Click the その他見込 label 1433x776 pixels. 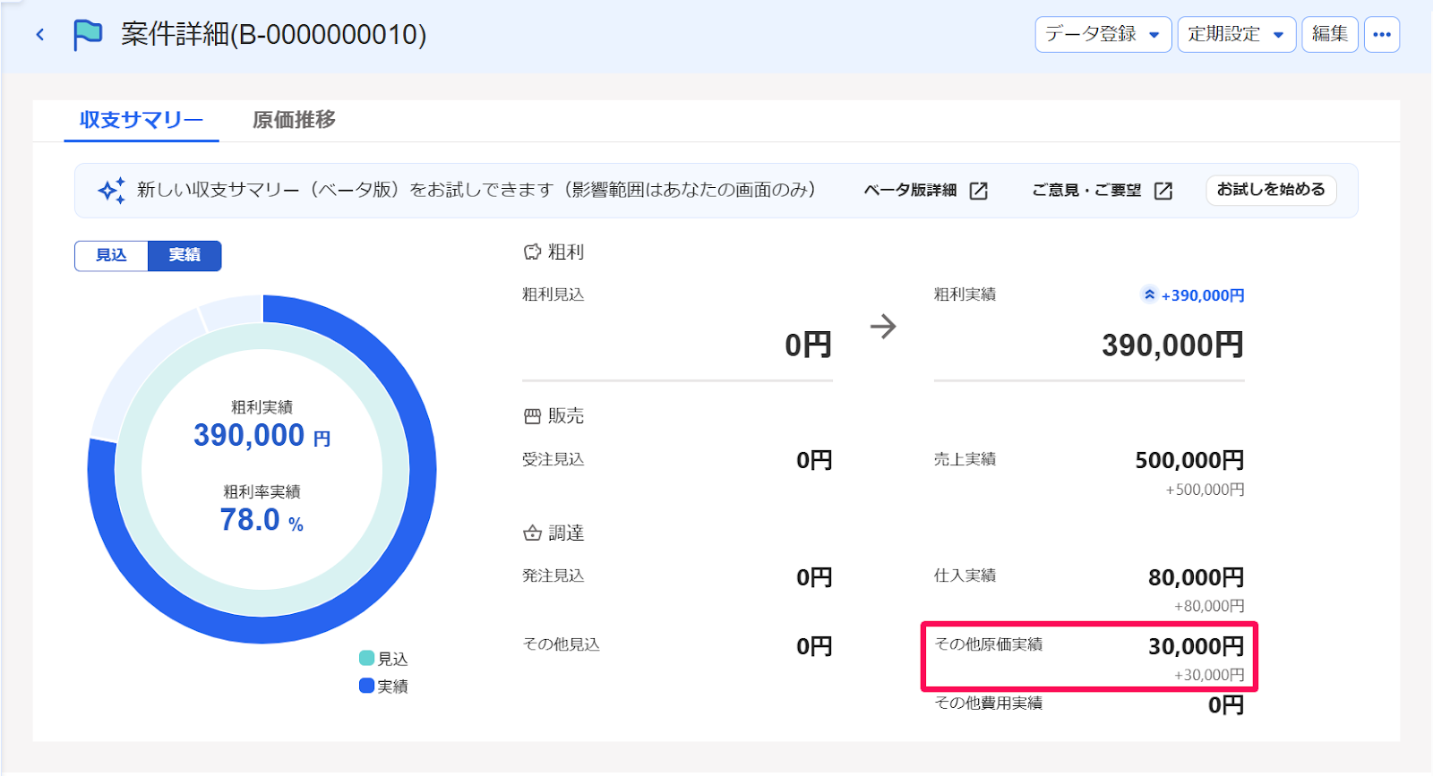pos(562,644)
